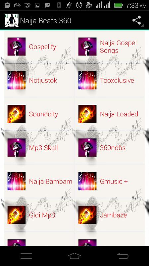The width and height of the screenshot is (149, 266).
Task: Tap the microphone icon beside 360nobs
Action: (87, 148)
